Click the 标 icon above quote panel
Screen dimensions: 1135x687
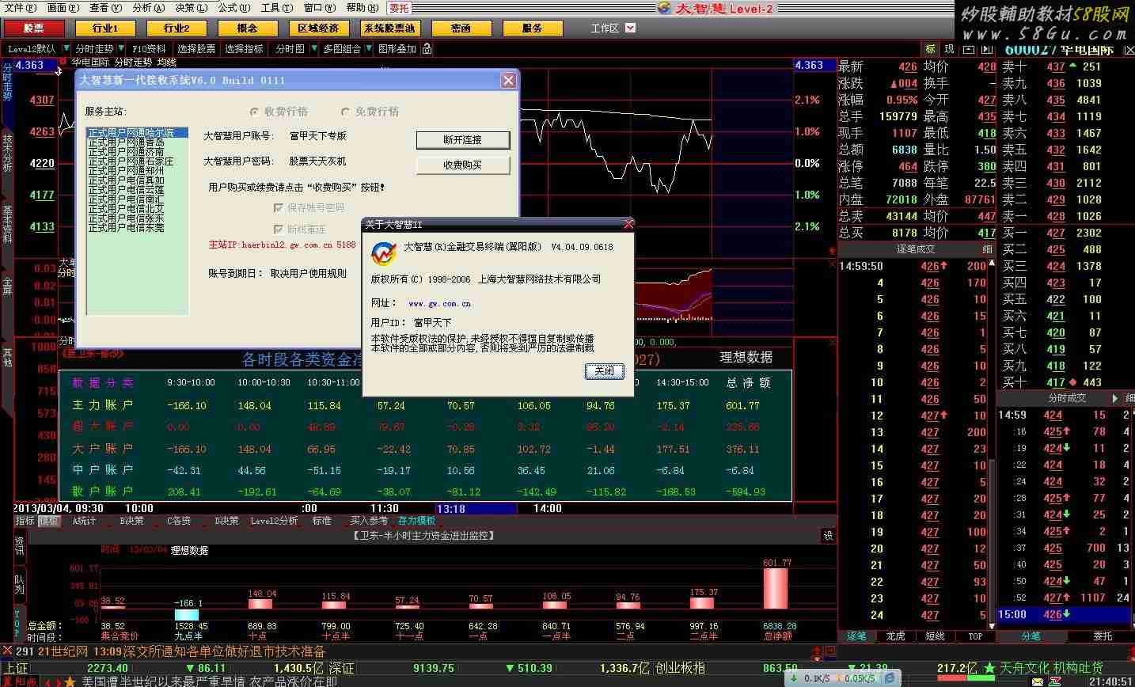(930, 49)
